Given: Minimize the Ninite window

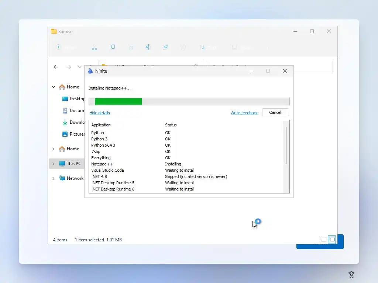Looking at the screenshot, I should (251, 71).
